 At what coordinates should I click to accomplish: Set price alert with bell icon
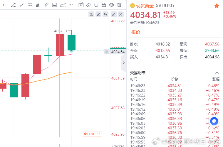[x=107, y=52]
